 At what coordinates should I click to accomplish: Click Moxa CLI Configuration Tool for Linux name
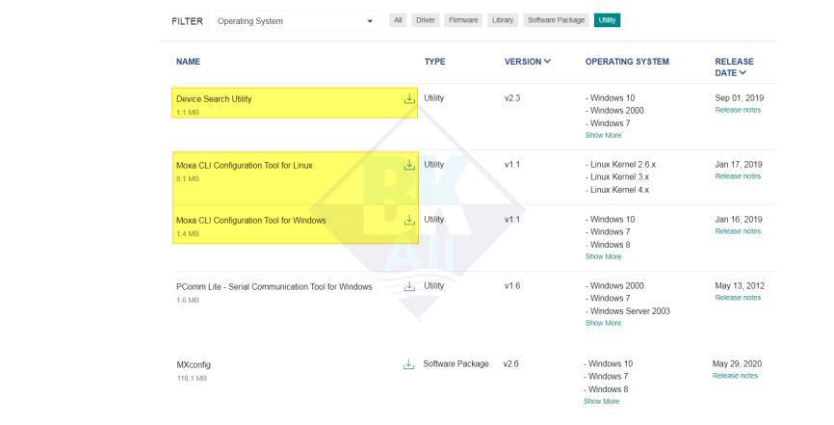point(245,166)
